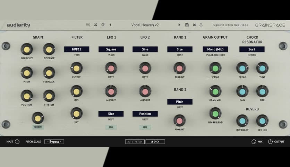Open LFO 2 destination Position dropdown

[145, 114]
